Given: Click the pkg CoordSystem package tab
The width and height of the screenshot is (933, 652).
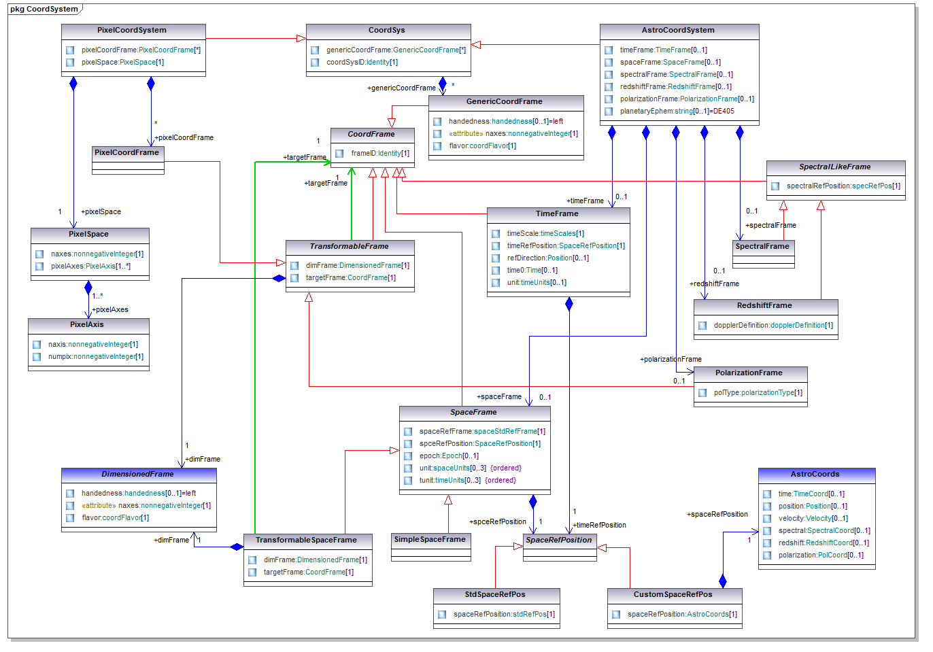Looking at the screenshot, I should click(44, 10).
